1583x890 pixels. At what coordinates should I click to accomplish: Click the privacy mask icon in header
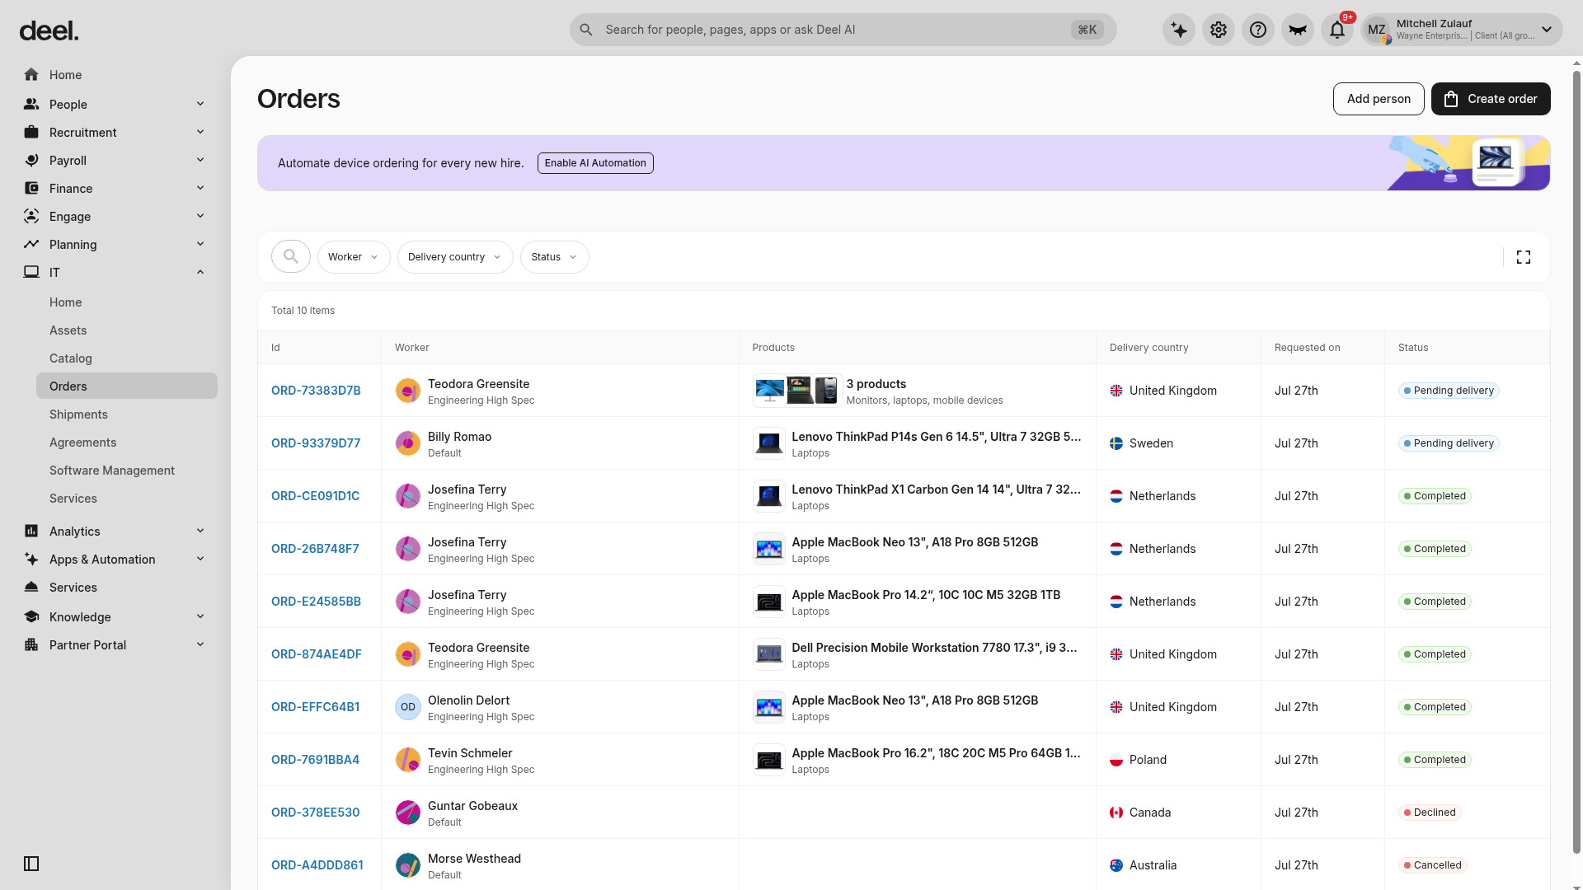click(1298, 30)
